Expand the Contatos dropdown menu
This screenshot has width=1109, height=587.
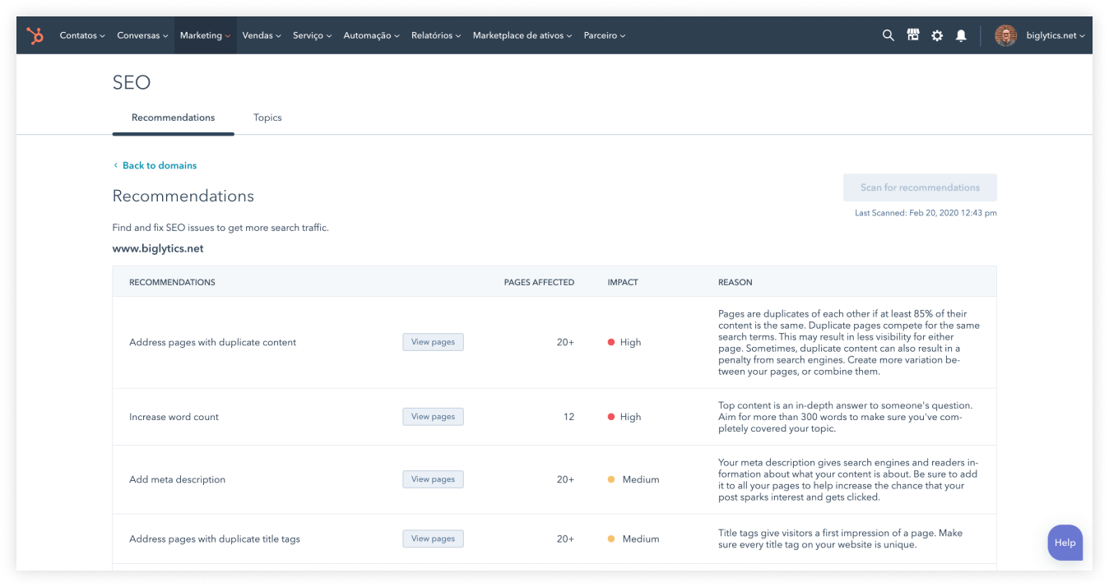point(82,35)
